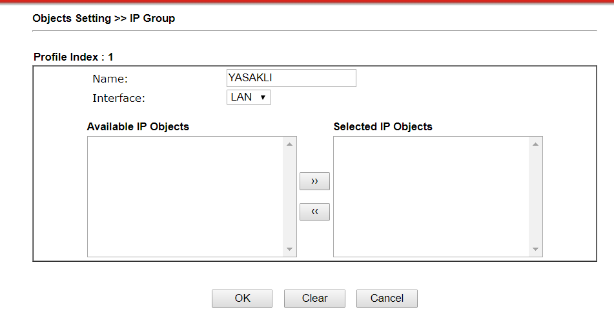Click the Objects Setting >> IP Group heading

(103, 19)
